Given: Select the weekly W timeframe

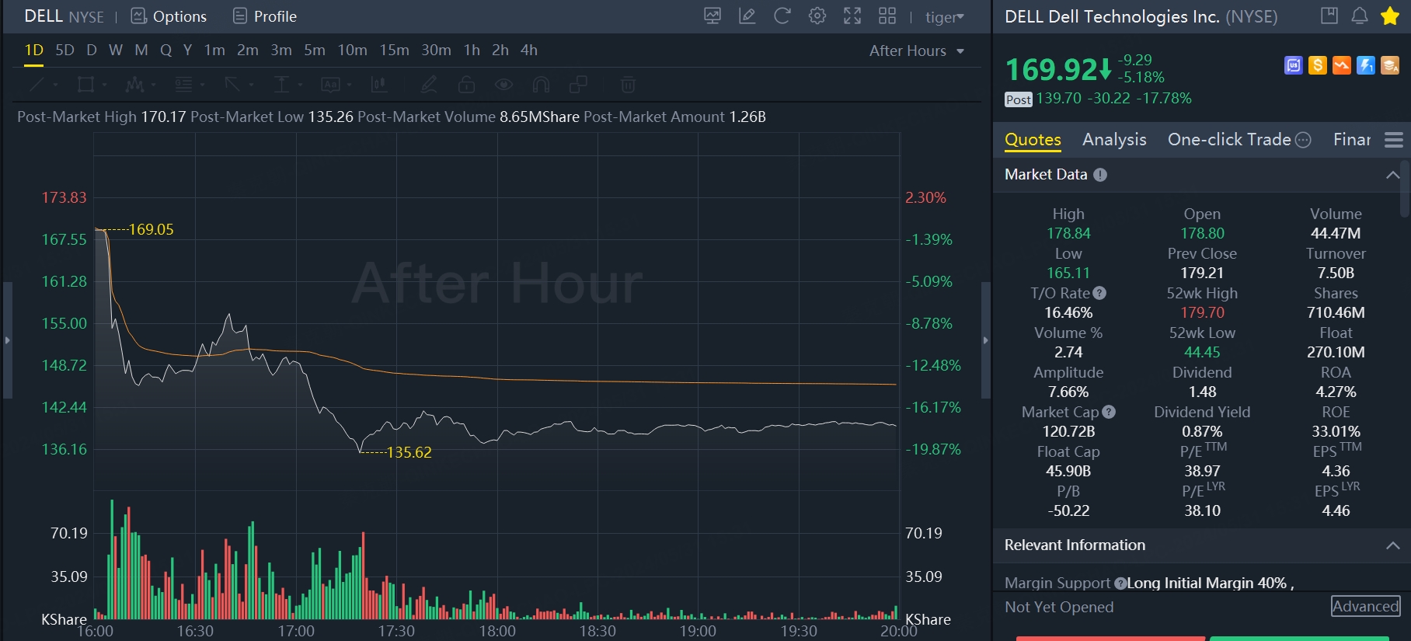Looking at the screenshot, I should 116,51.
